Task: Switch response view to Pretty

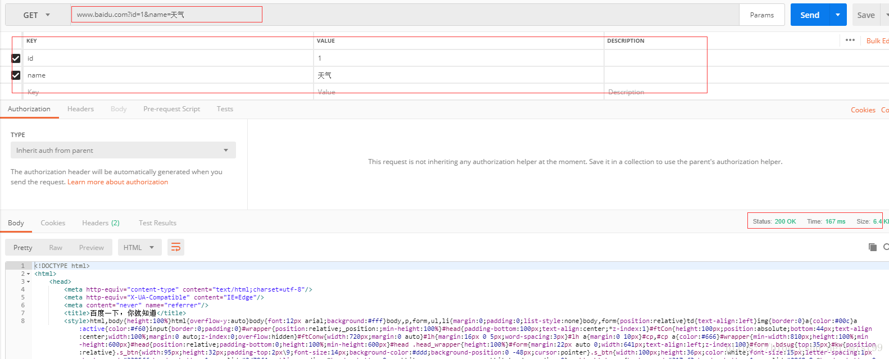Action: tap(22, 247)
